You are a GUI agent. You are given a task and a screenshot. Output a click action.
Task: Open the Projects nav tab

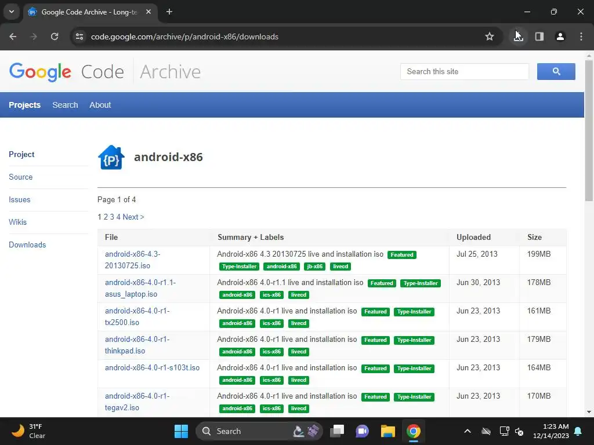tap(24, 105)
